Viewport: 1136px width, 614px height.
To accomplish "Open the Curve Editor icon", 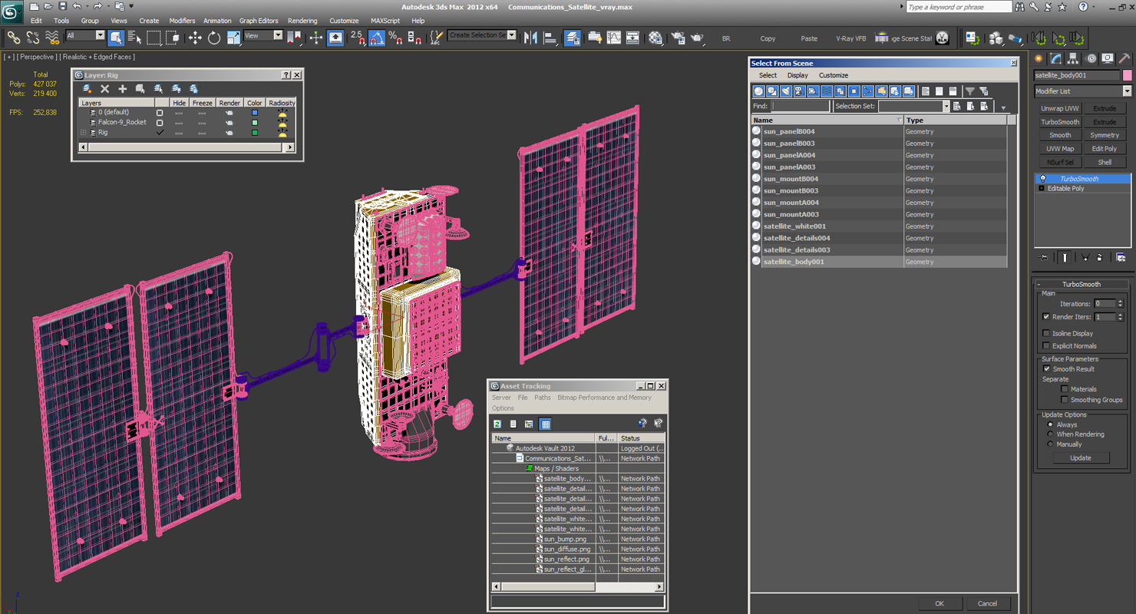I will (x=614, y=37).
